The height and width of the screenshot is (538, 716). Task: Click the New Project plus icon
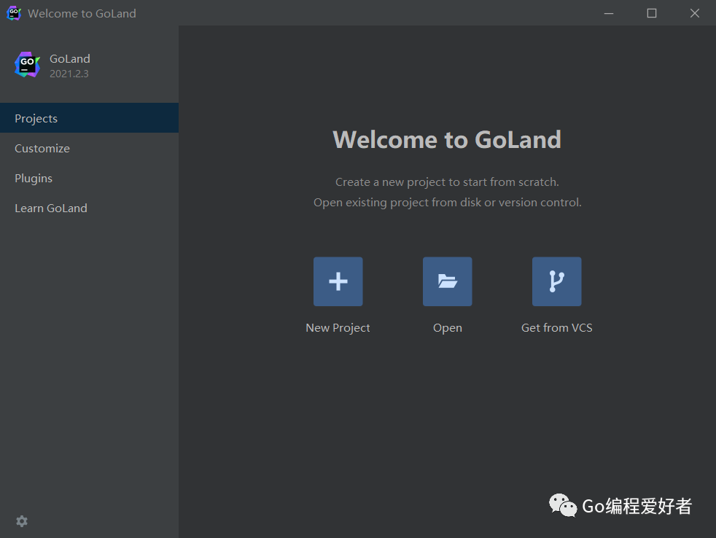338,281
